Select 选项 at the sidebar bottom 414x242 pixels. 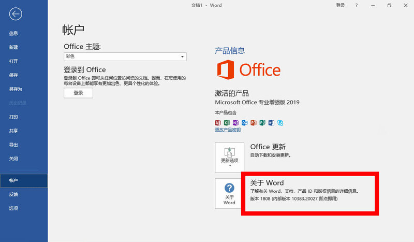click(x=13, y=208)
